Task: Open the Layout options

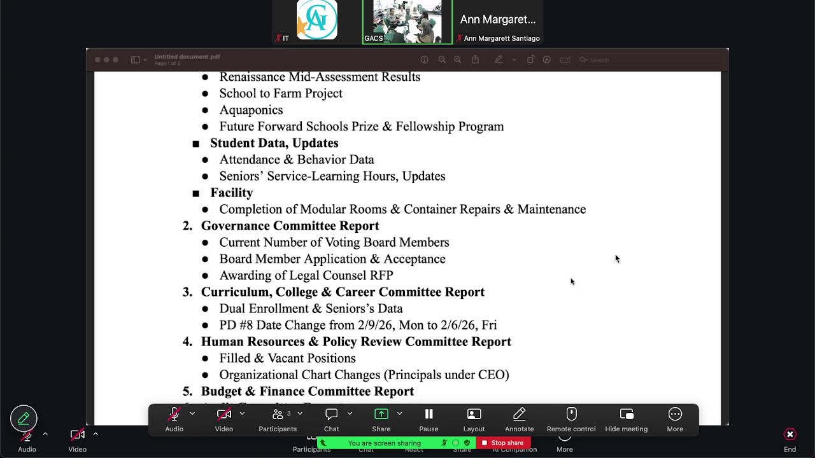Action: click(x=474, y=420)
